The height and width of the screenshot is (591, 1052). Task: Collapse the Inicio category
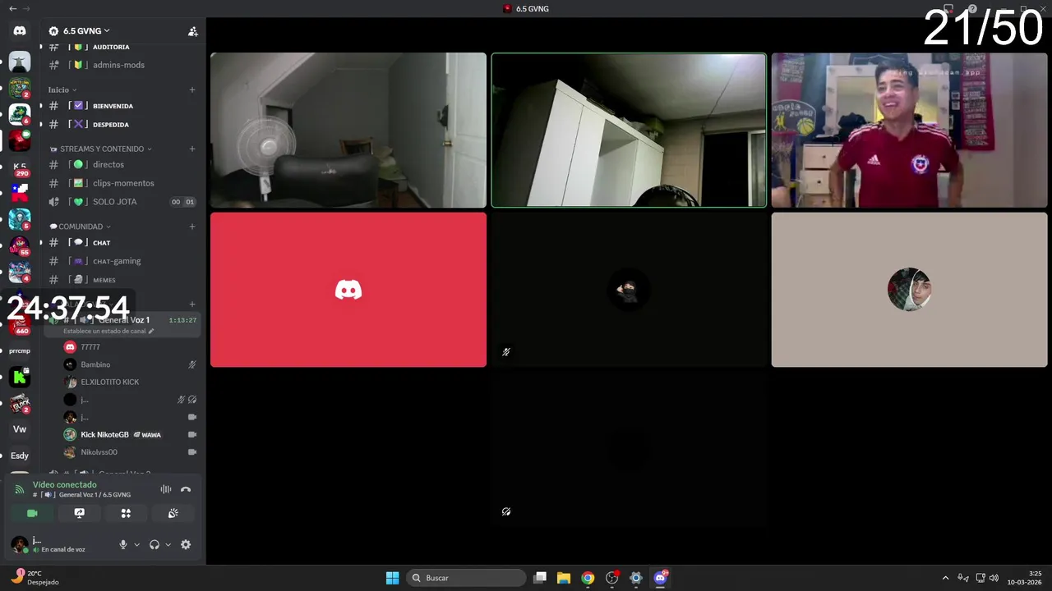tap(62, 89)
